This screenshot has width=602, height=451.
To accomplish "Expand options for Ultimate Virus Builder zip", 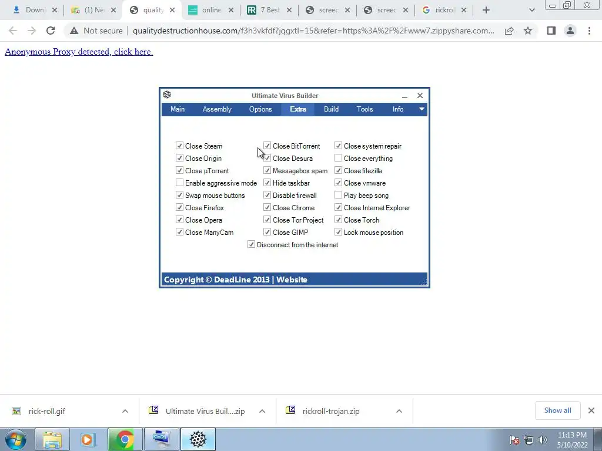I will 262,411.
